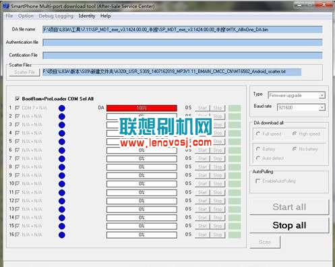Click the Start all button

[x=289, y=207]
